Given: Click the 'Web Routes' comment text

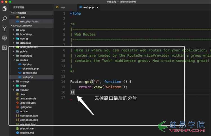Looking at the screenshot, I should click(x=85, y=34).
